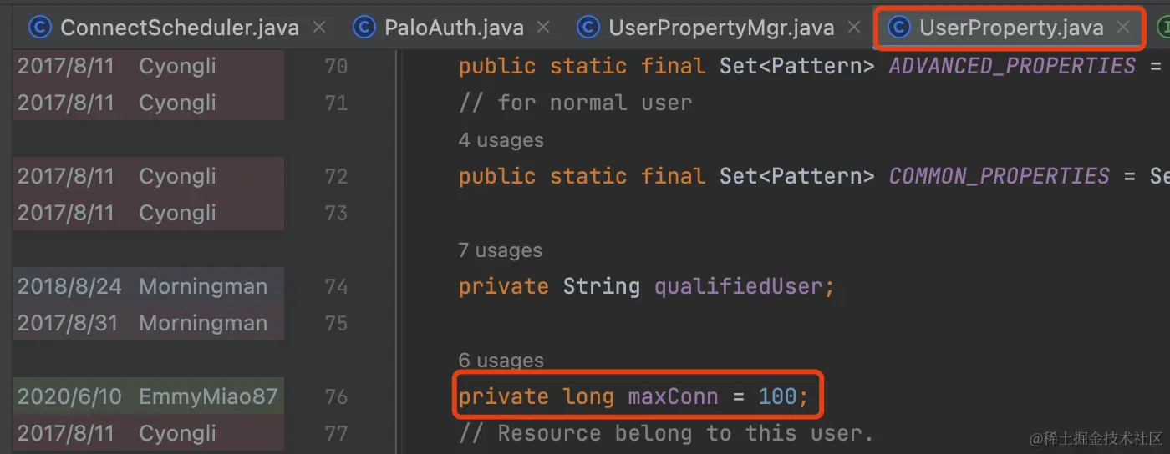Screen dimensions: 1170x454
Task: Click line number 72 in the gutter
Action: click(336, 176)
